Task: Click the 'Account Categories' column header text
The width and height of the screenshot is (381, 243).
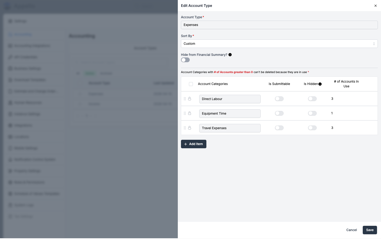Action: pos(213,84)
